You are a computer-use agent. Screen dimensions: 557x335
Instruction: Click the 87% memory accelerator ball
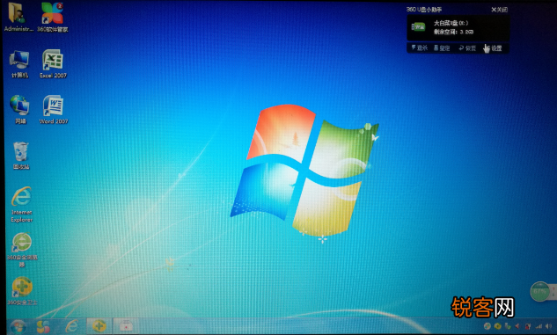(539, 292)
